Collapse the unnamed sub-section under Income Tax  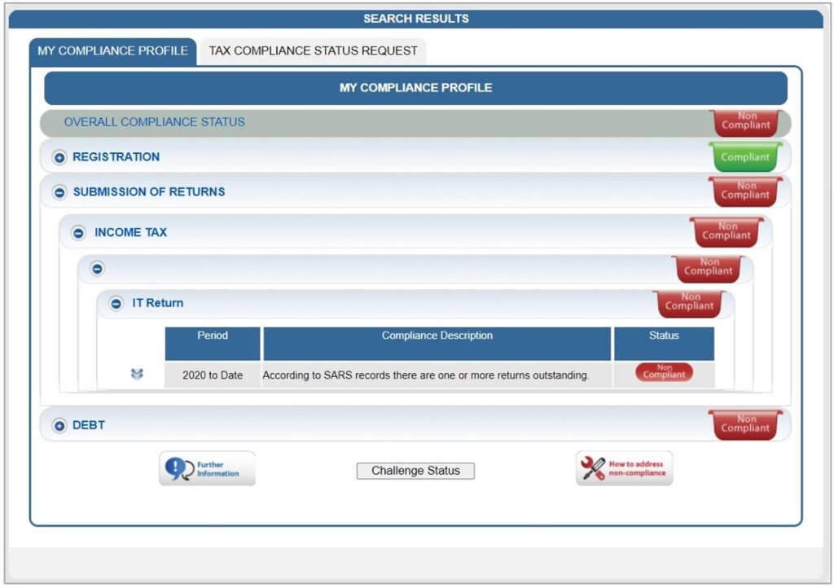tap(98, 269)
